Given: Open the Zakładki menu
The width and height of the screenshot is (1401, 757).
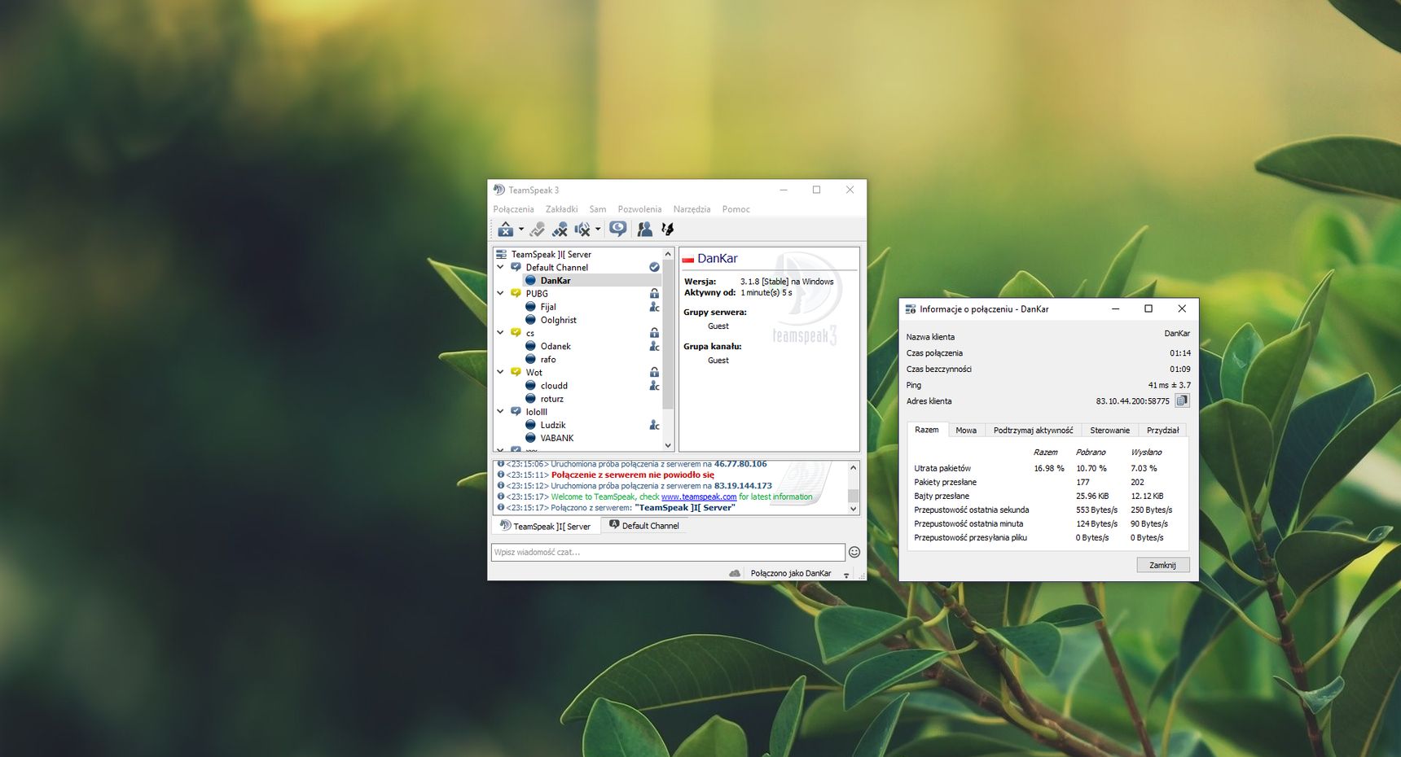Looking at the screenshot, I should tap(561, 209).
